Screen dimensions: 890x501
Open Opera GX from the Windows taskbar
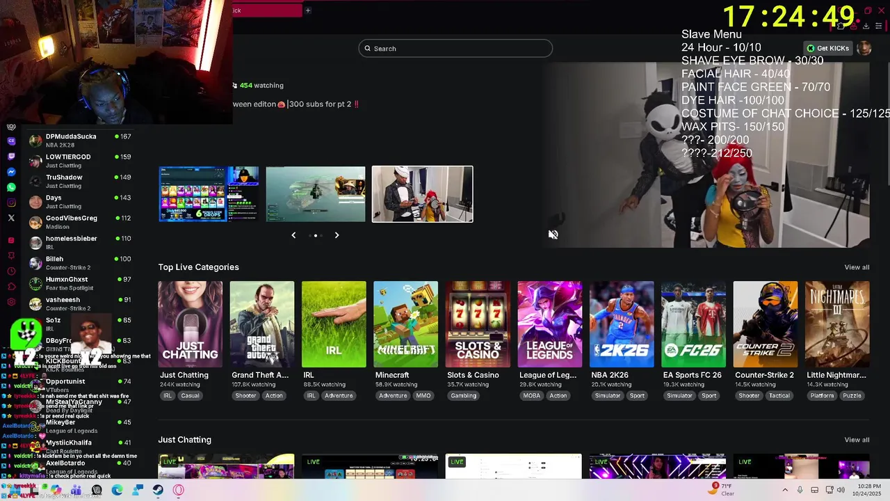179,490
